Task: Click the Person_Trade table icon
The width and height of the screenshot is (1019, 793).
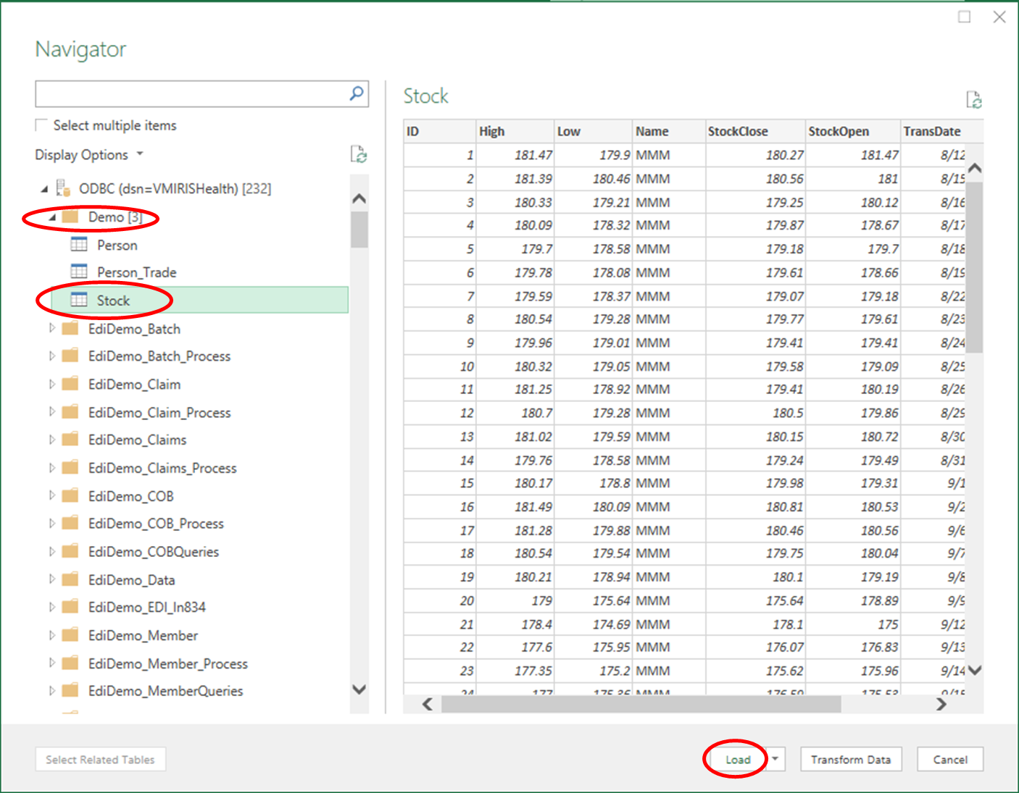Action: [x=79, y=272]
